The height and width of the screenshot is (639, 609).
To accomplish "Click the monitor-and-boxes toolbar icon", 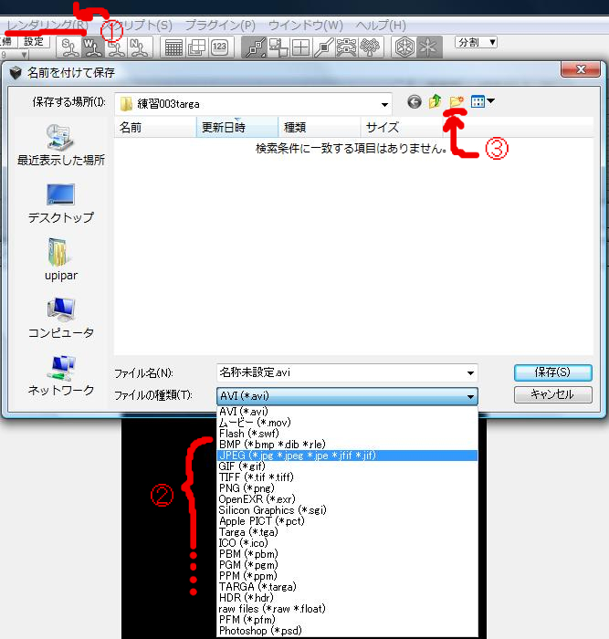I will 278,47.
